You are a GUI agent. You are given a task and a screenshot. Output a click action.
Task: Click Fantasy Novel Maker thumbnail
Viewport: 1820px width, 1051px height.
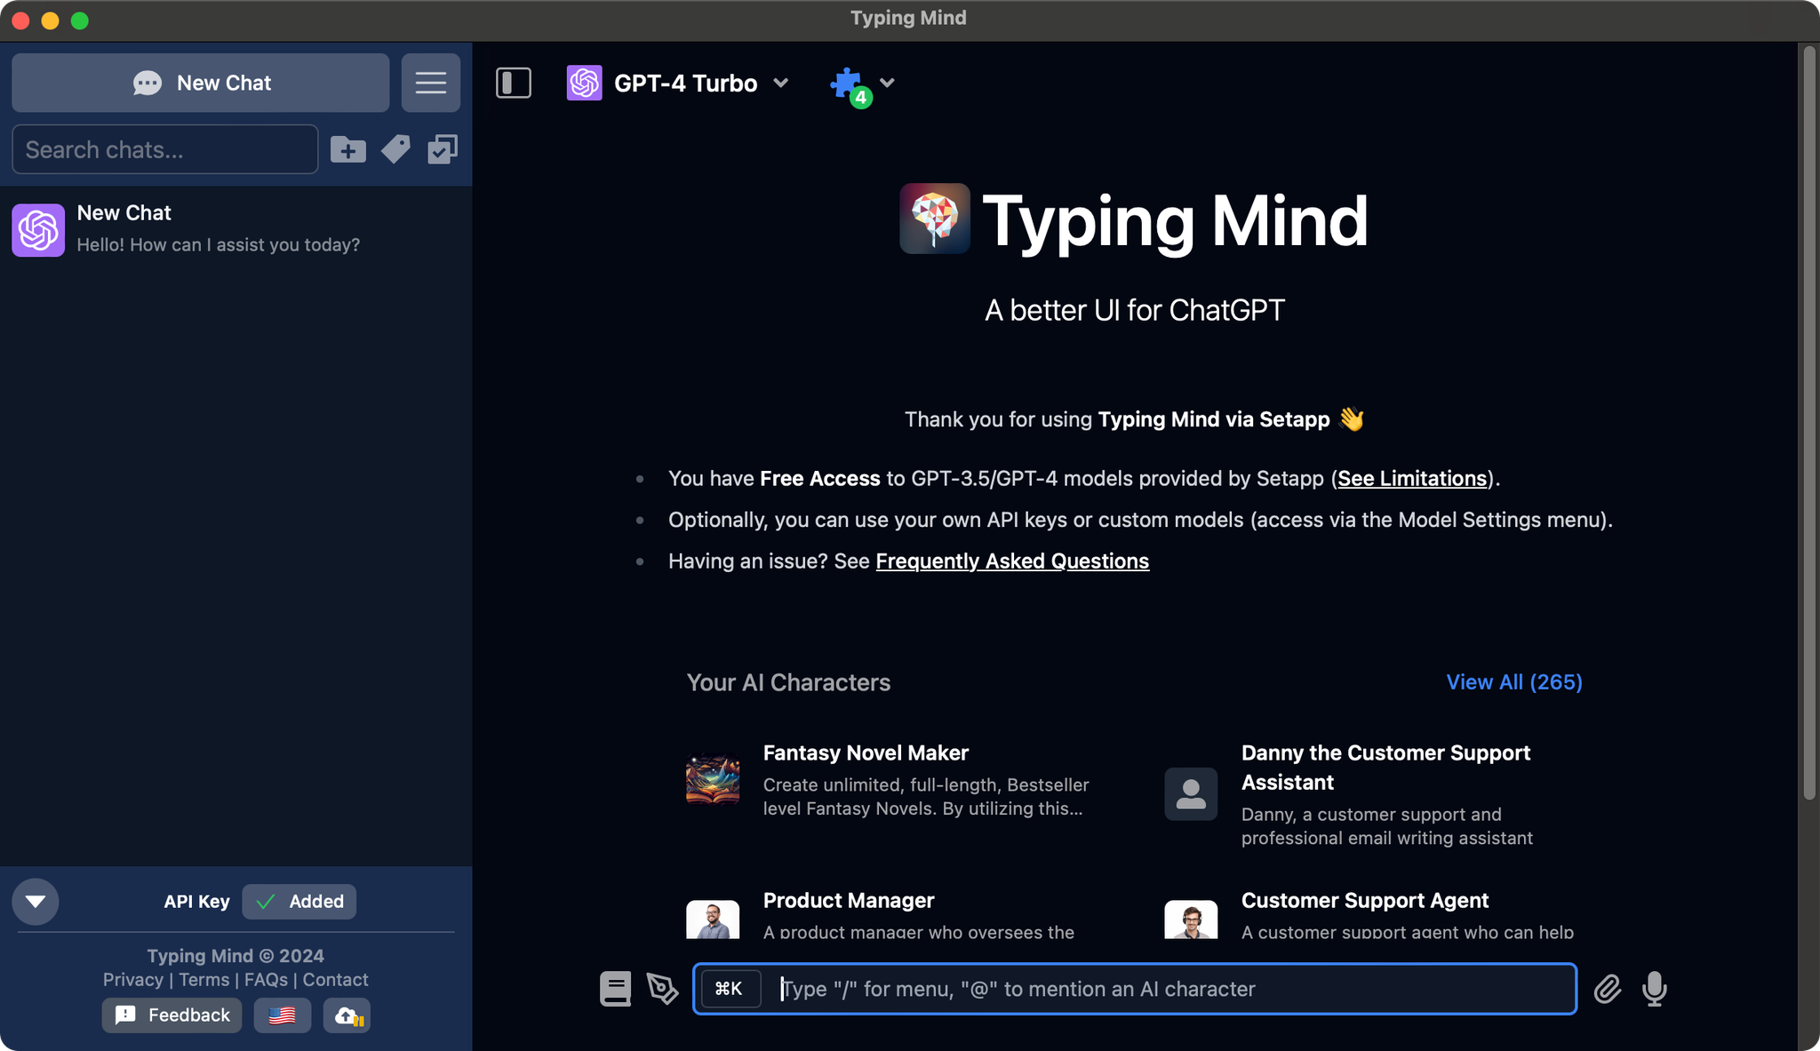point(713,780)
